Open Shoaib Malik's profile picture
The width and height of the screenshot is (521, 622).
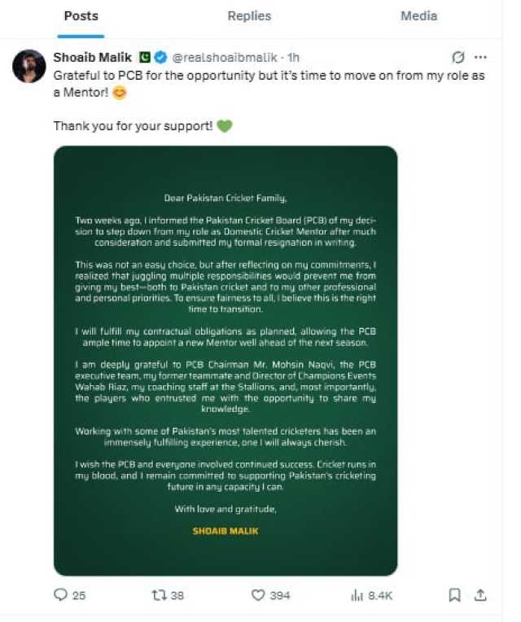click(29, 66)
